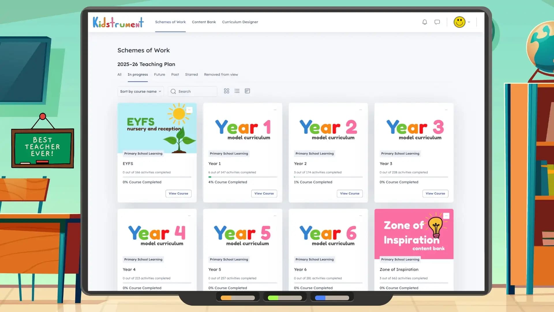554x312 pixels.
Task: Click the EYFS progress bar
Action: point(157,177)
